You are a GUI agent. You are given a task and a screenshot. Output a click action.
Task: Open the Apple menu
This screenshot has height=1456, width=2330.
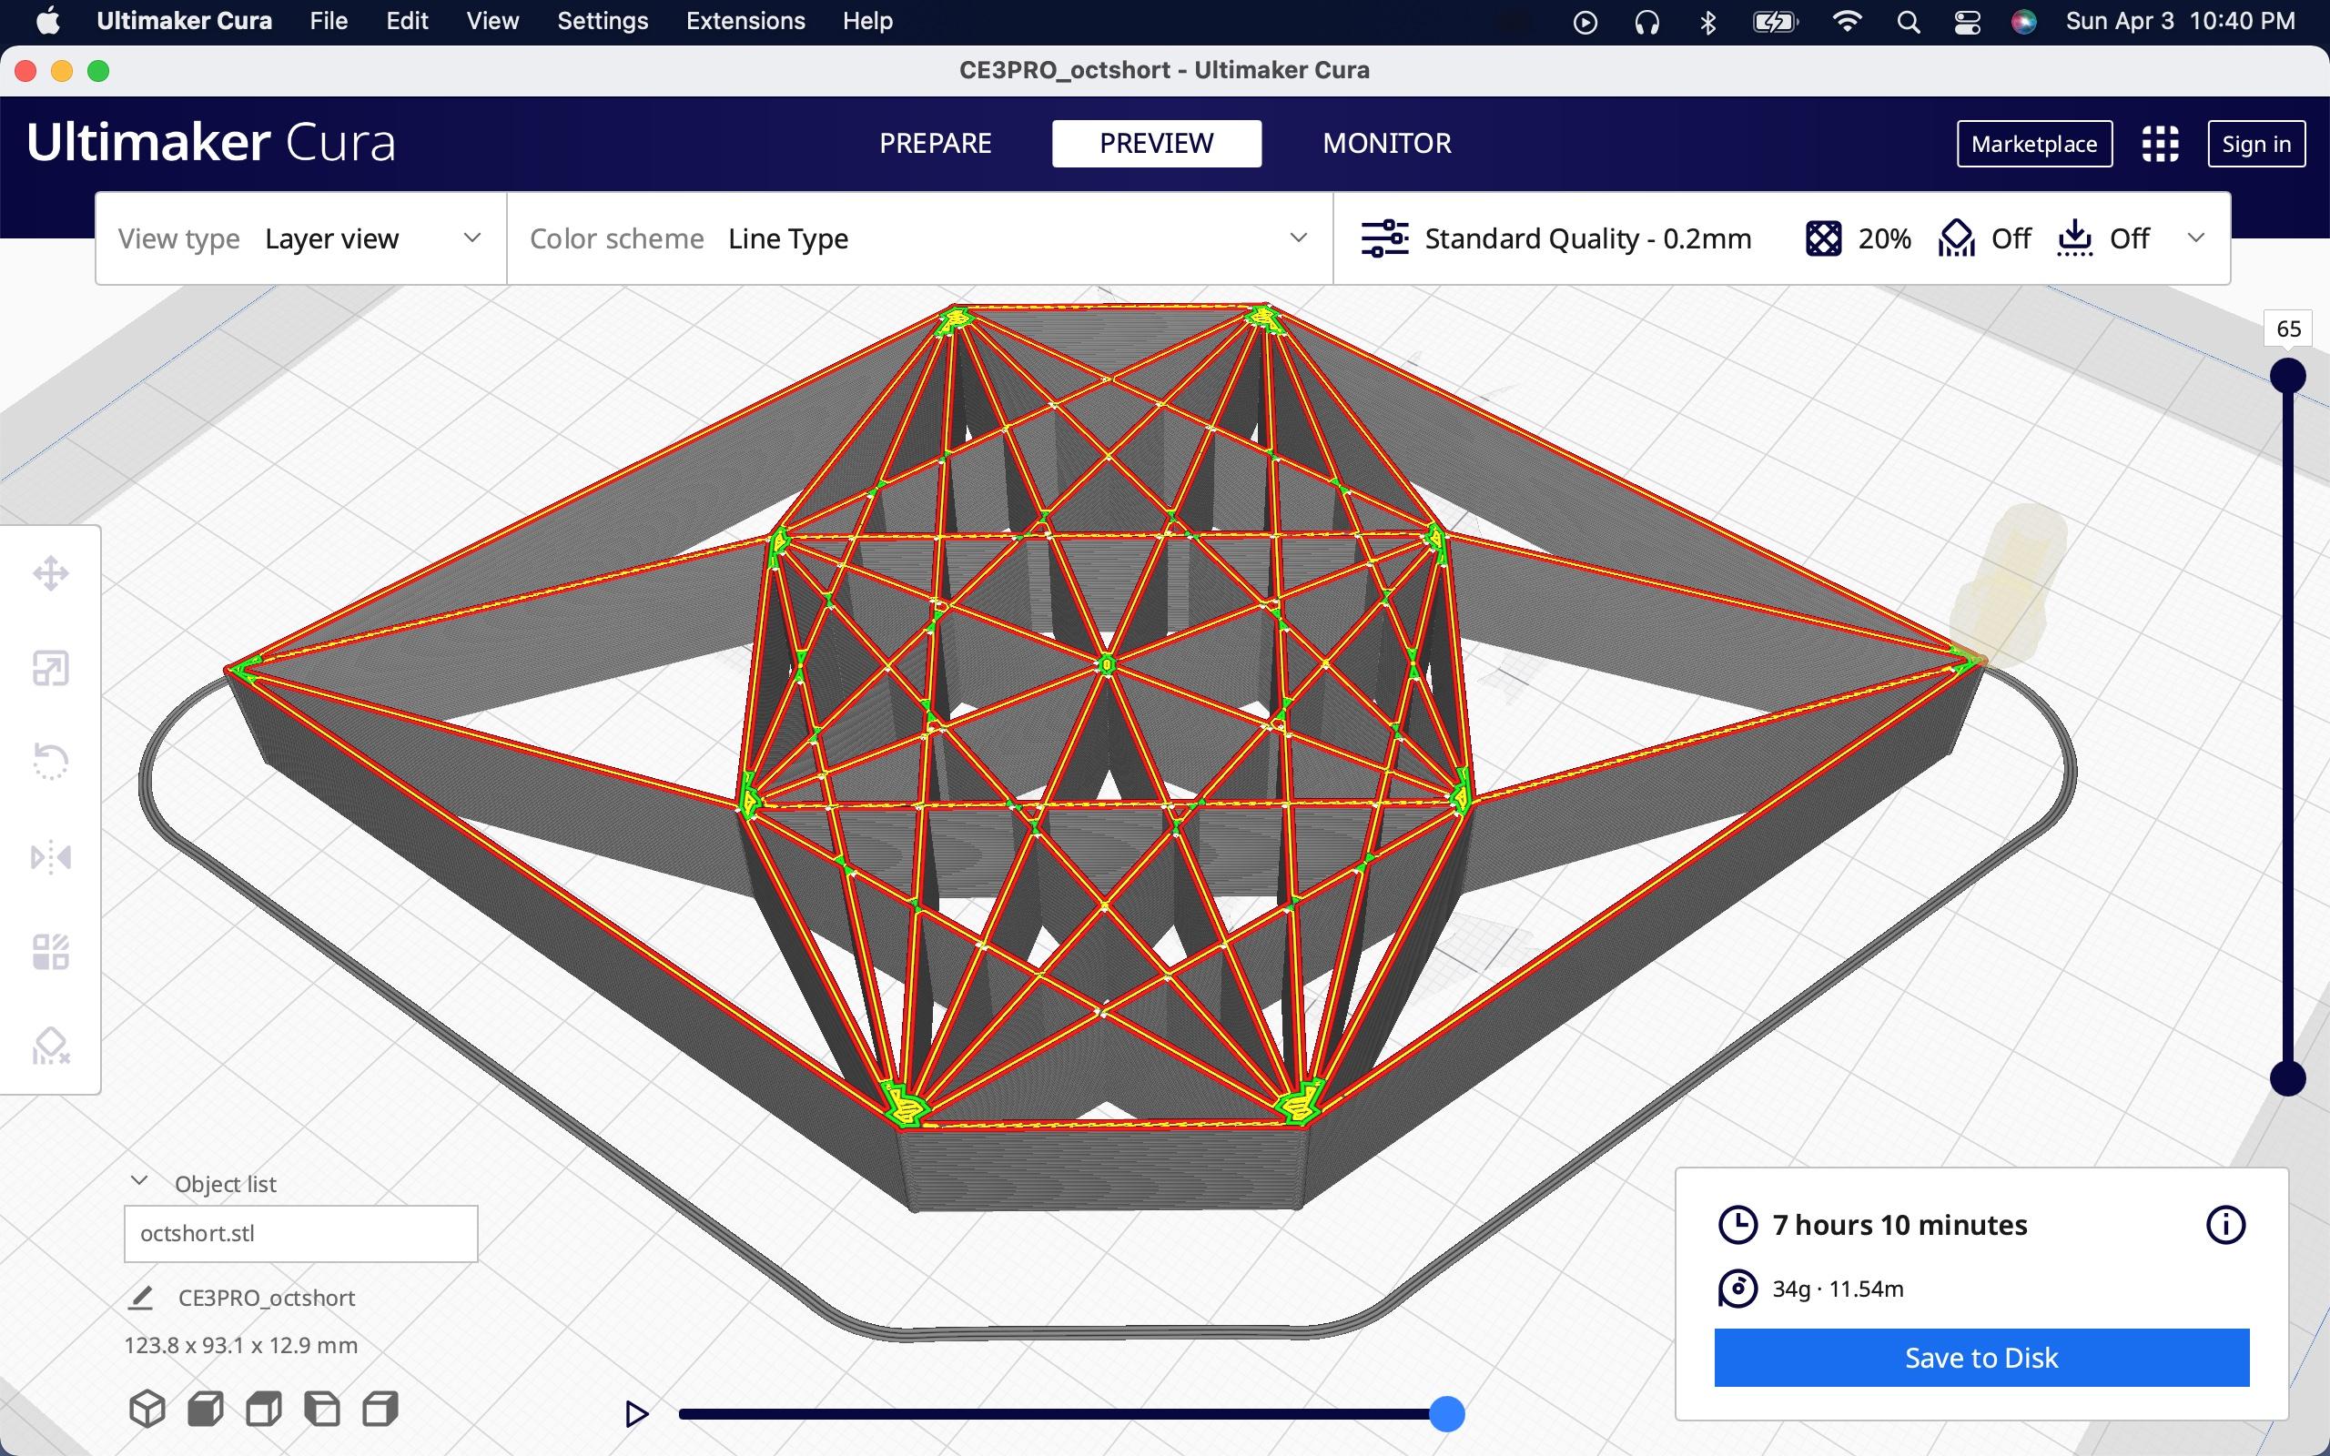tap(48, 20)
